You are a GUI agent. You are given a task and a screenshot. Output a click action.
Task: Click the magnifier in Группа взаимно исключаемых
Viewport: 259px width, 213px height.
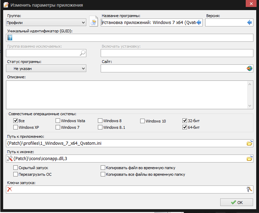[82, 53]
